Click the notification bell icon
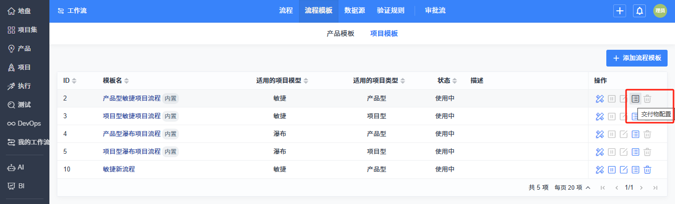This screenshot has width=675, height=204. pos(639,11)
